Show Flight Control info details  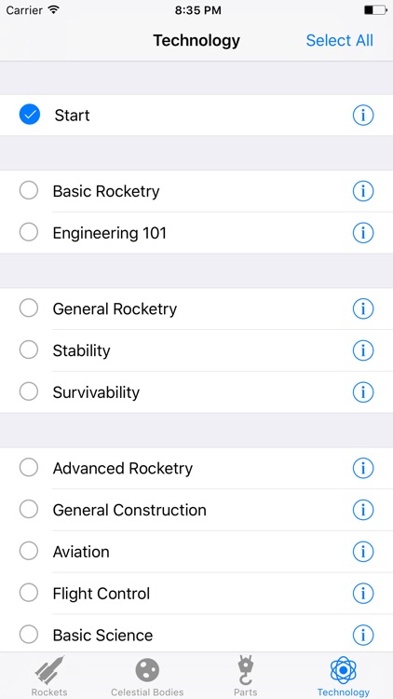click(362, 594)
